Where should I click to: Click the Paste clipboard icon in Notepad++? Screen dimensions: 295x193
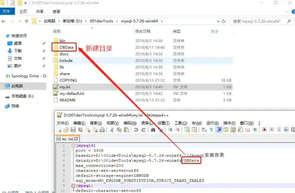tap(126, 130)
